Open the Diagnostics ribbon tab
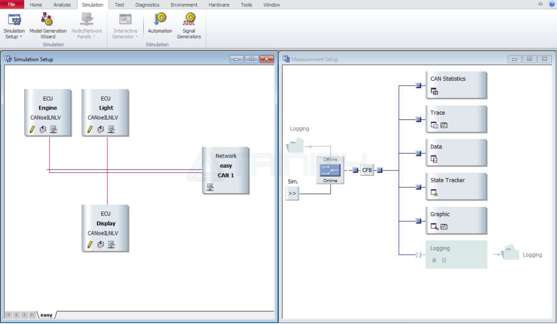 click(147, 5)
